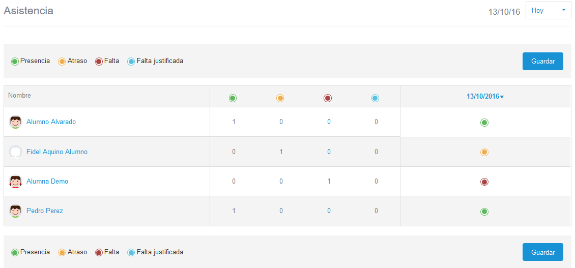Toggle Alumna Demo's red attendance status marker
This screenshot has height=268, width=575.
pos(484,182)
